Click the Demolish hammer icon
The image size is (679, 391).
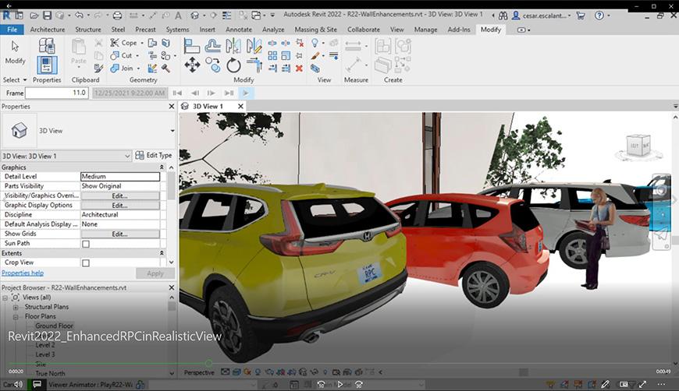click(165, 69)
